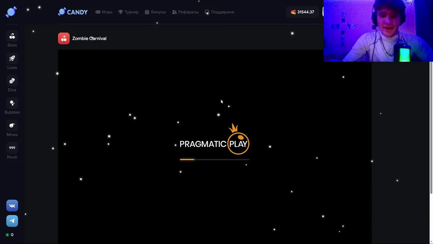This screenshot has height=244, width=433.
Task: Open the Lives rocket section
Action: (12, 62)
